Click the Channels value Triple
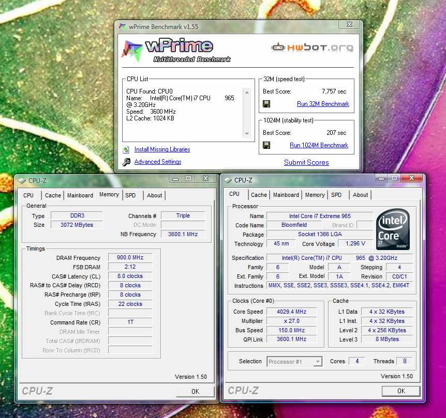The image size is (446, 418). tap(183, 216)
